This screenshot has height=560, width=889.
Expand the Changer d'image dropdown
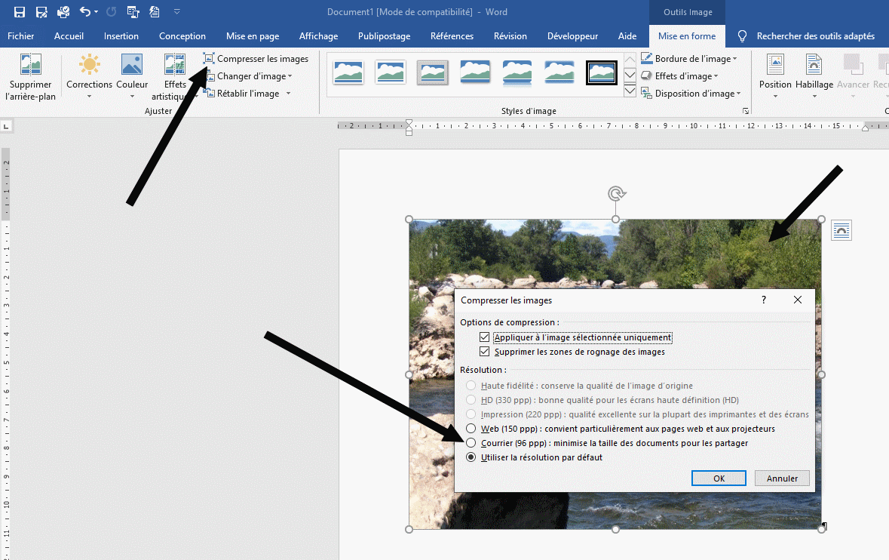[x=290, y=76]
